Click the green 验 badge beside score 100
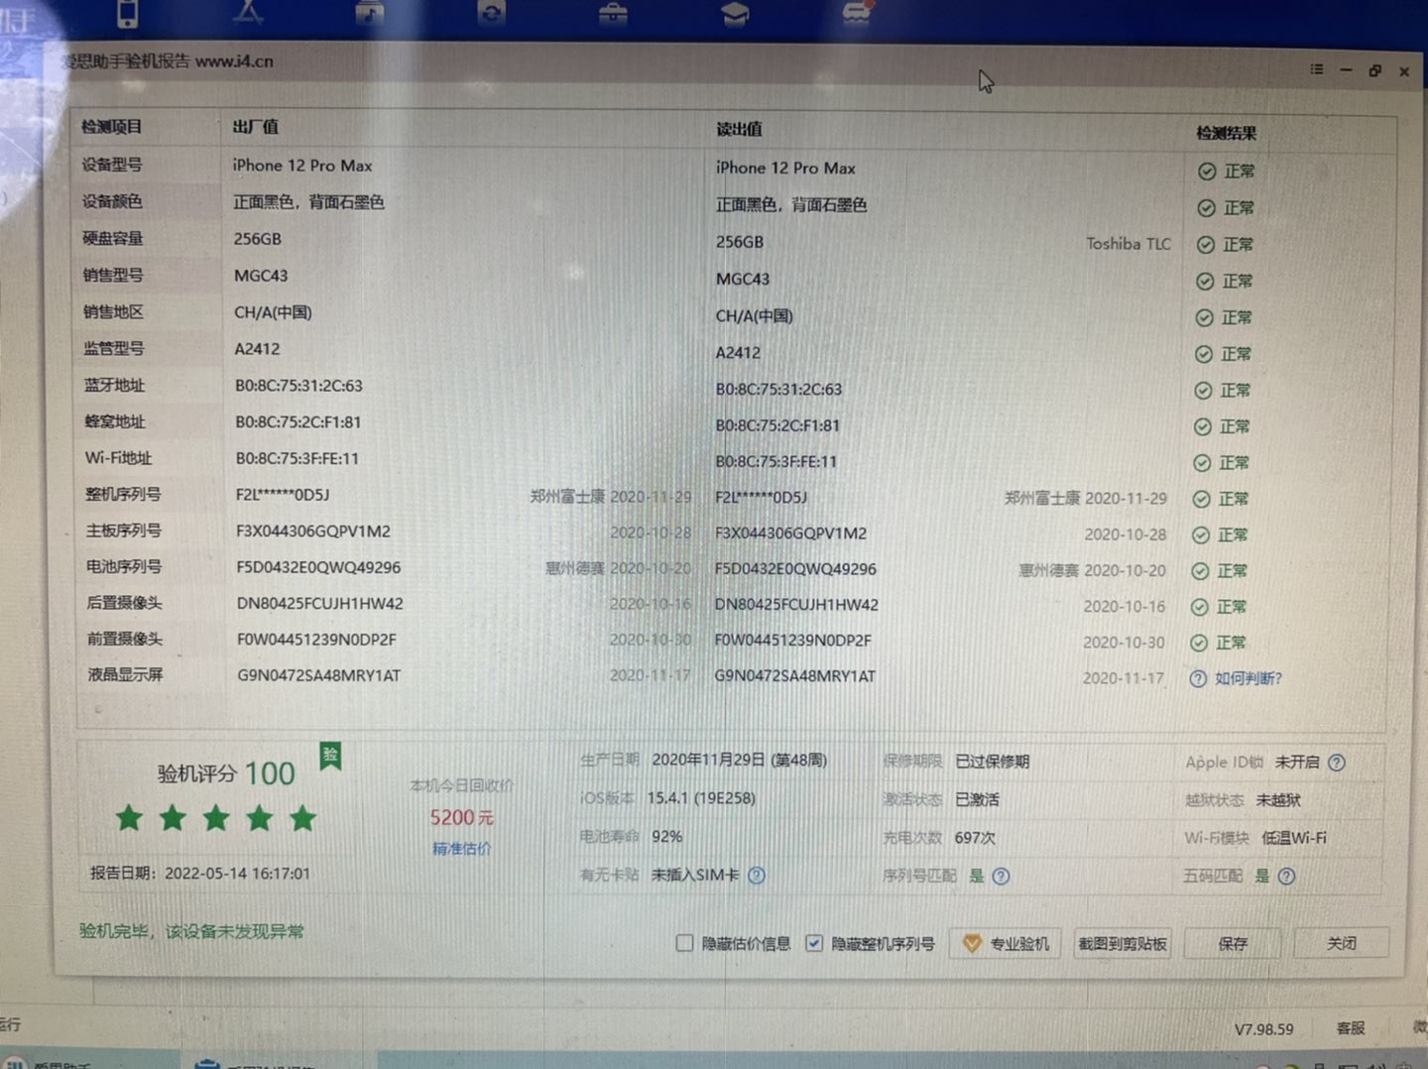The width and height of the screenshot is (1428, 1069). (330, 756)
